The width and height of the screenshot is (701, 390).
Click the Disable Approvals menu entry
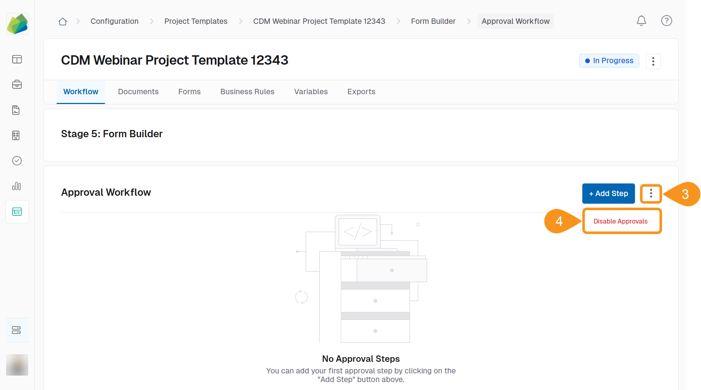pos(621,221)
